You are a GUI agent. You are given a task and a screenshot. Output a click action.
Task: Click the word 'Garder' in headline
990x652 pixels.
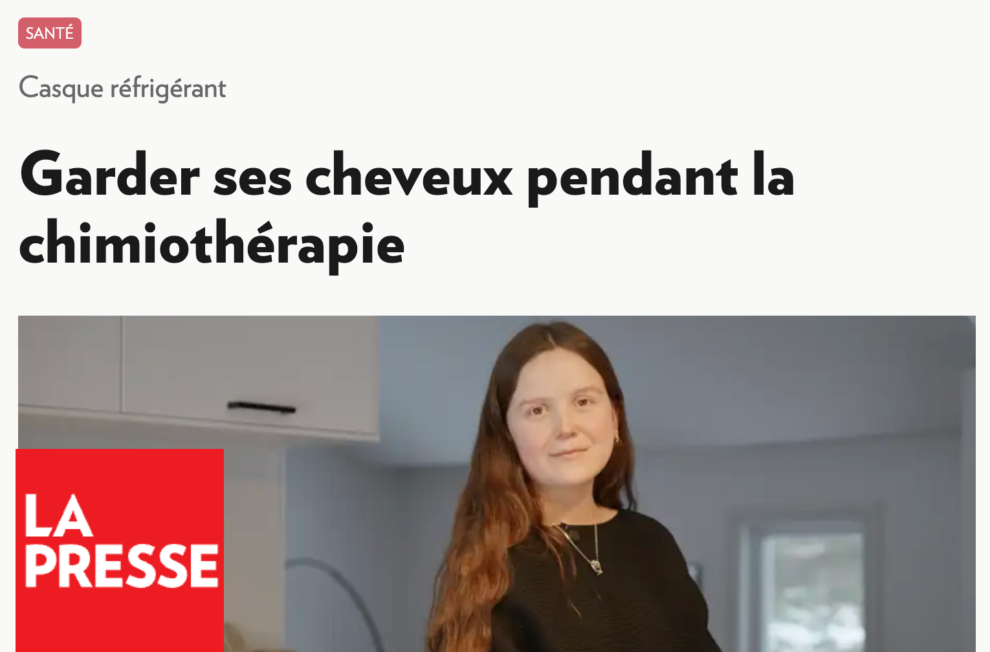pos(110,174)
